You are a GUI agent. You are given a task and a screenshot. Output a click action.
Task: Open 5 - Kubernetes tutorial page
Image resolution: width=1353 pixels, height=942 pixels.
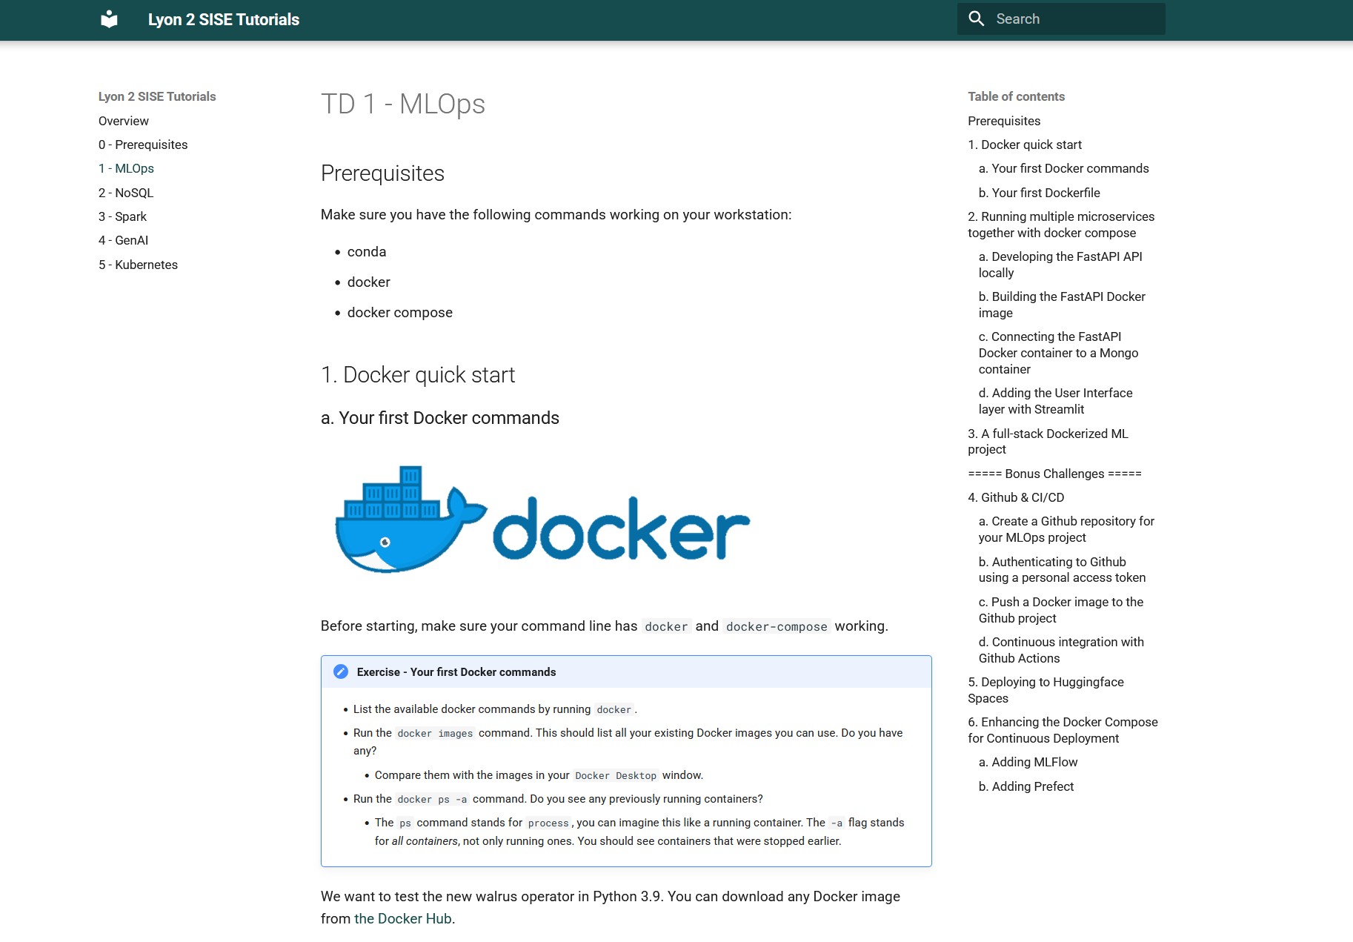tap(138, 265)
